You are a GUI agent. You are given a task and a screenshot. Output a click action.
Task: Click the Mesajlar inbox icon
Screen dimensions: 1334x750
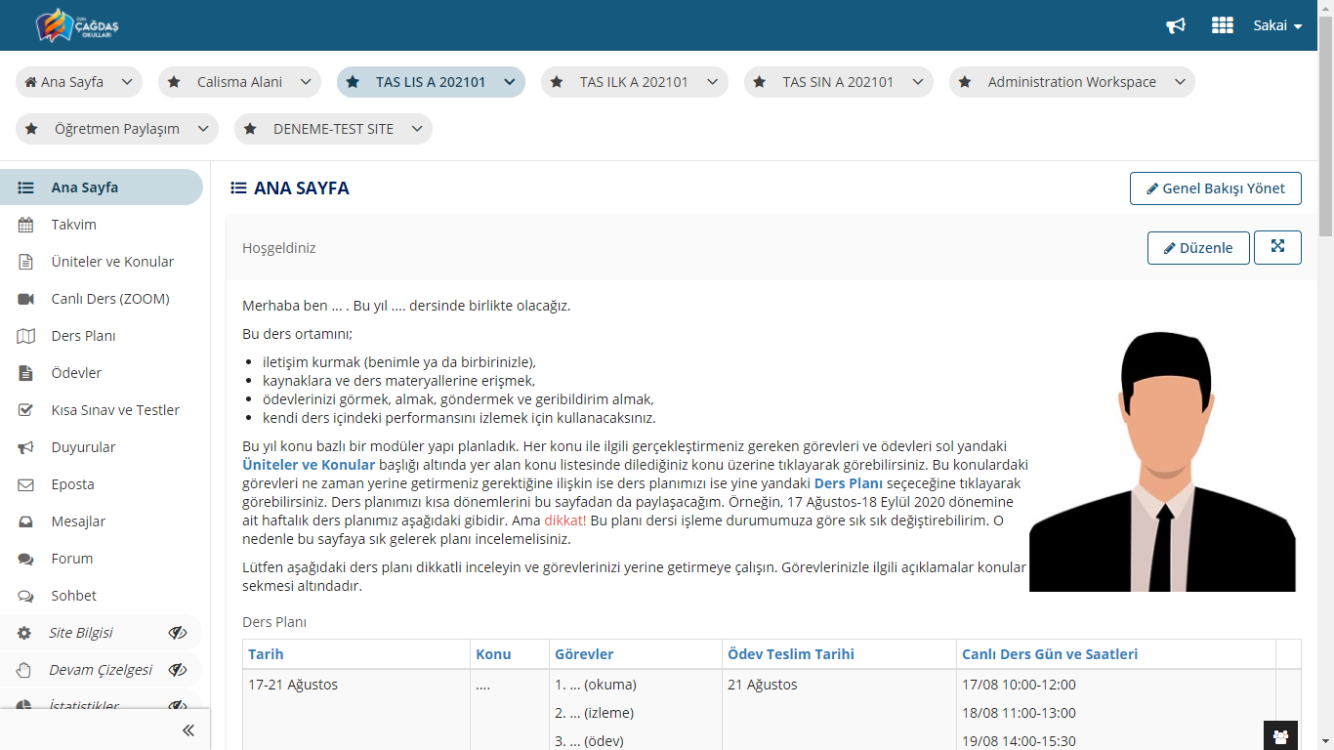pos(26,521)
